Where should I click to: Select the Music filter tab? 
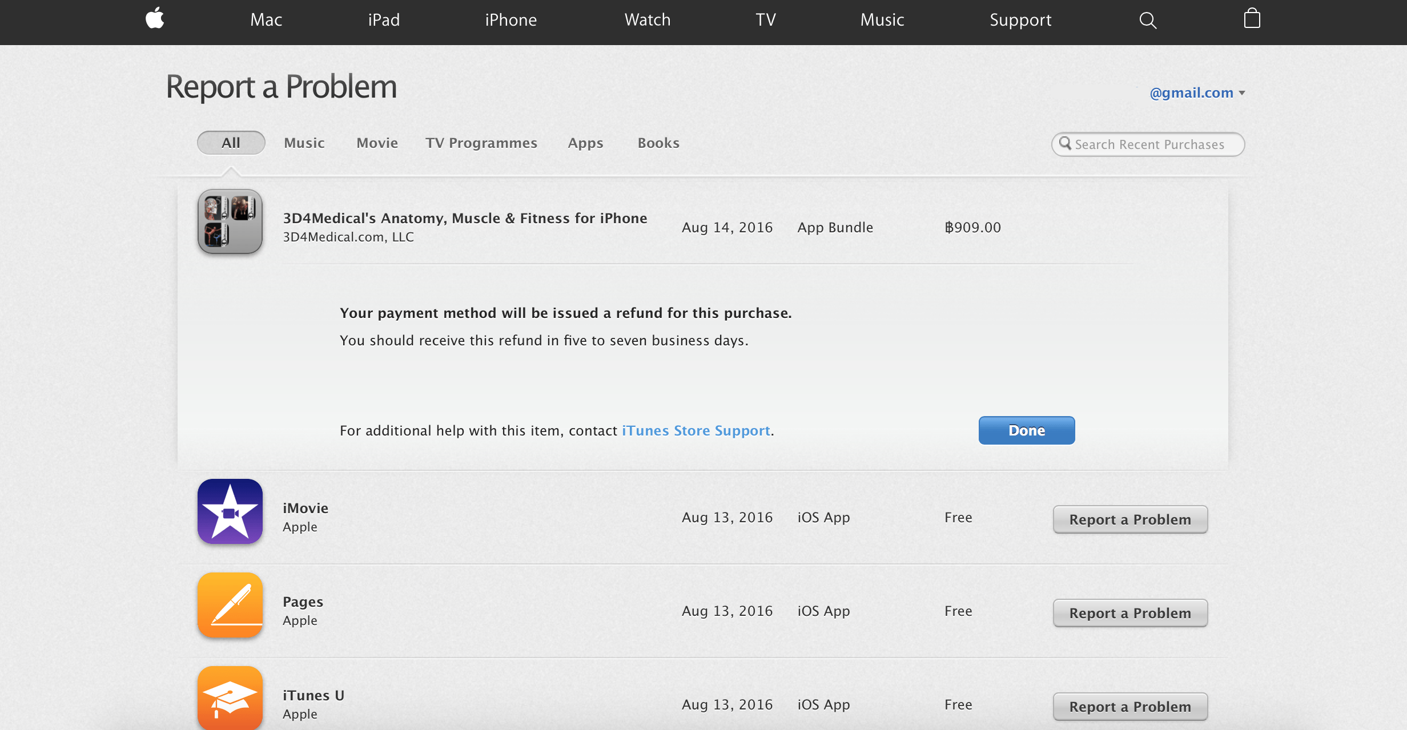pos(303,142)
